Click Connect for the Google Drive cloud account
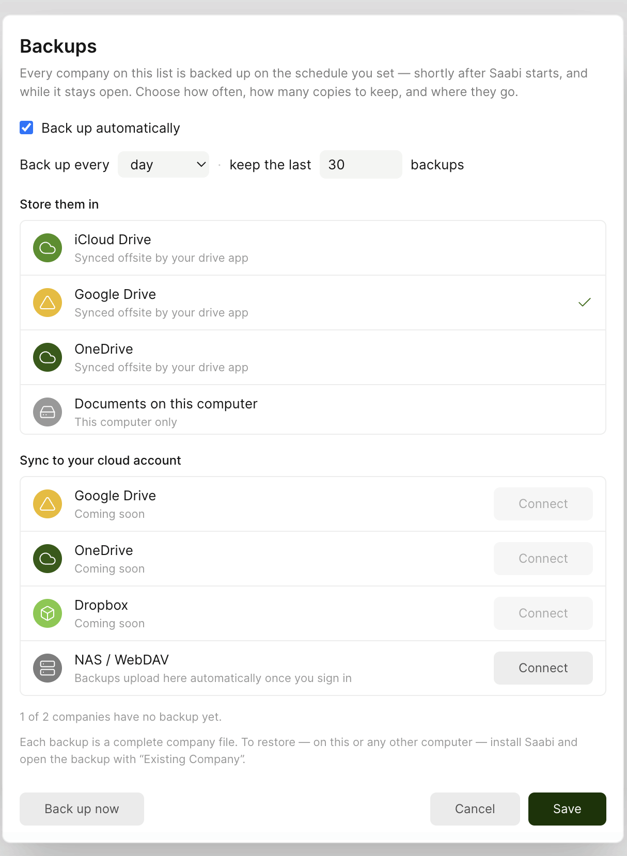The height and width of the screenshot is (856, 627). pyautogui.click(x=543, y=504)
